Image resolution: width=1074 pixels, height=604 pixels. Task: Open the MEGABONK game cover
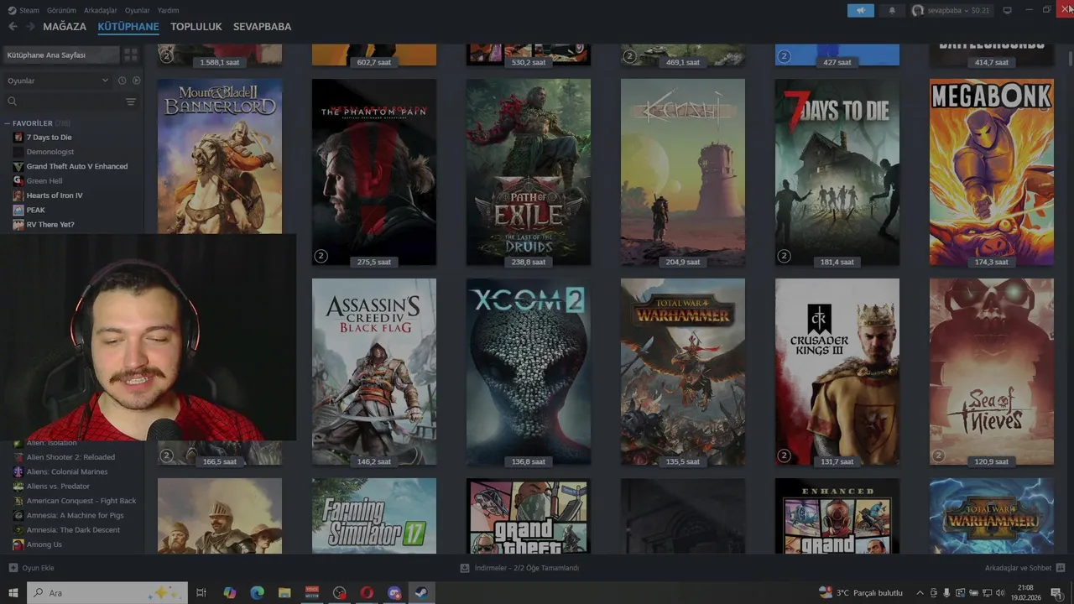tap(992, 172)
